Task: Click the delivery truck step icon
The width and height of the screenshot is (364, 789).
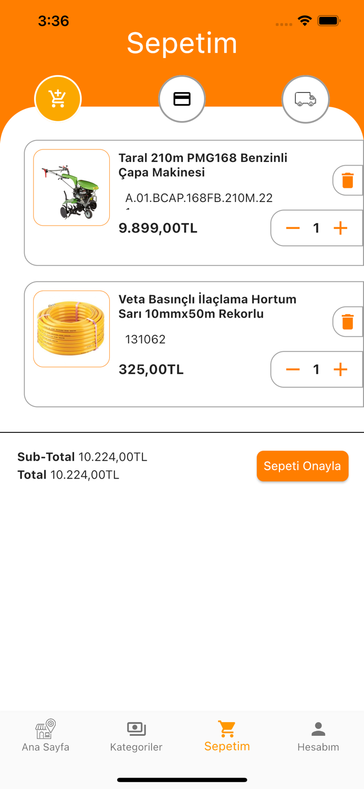Action: pyautogui.click(x=305, y=99)
